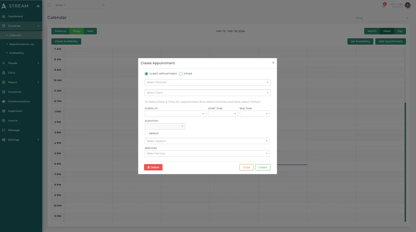This screenshot has width=416, height=232.
Task: Click the calendar vertical scrollbar
Action: (x=405, y=162)
